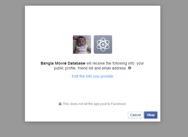Click the Okay button to authorize
The image size is (188, 137).
pyautogui.click(x=151, y=115)
